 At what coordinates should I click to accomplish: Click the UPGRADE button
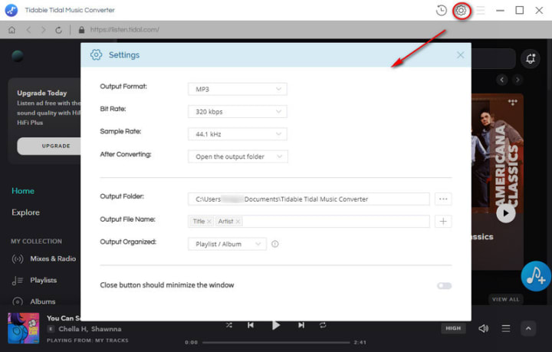49,146
